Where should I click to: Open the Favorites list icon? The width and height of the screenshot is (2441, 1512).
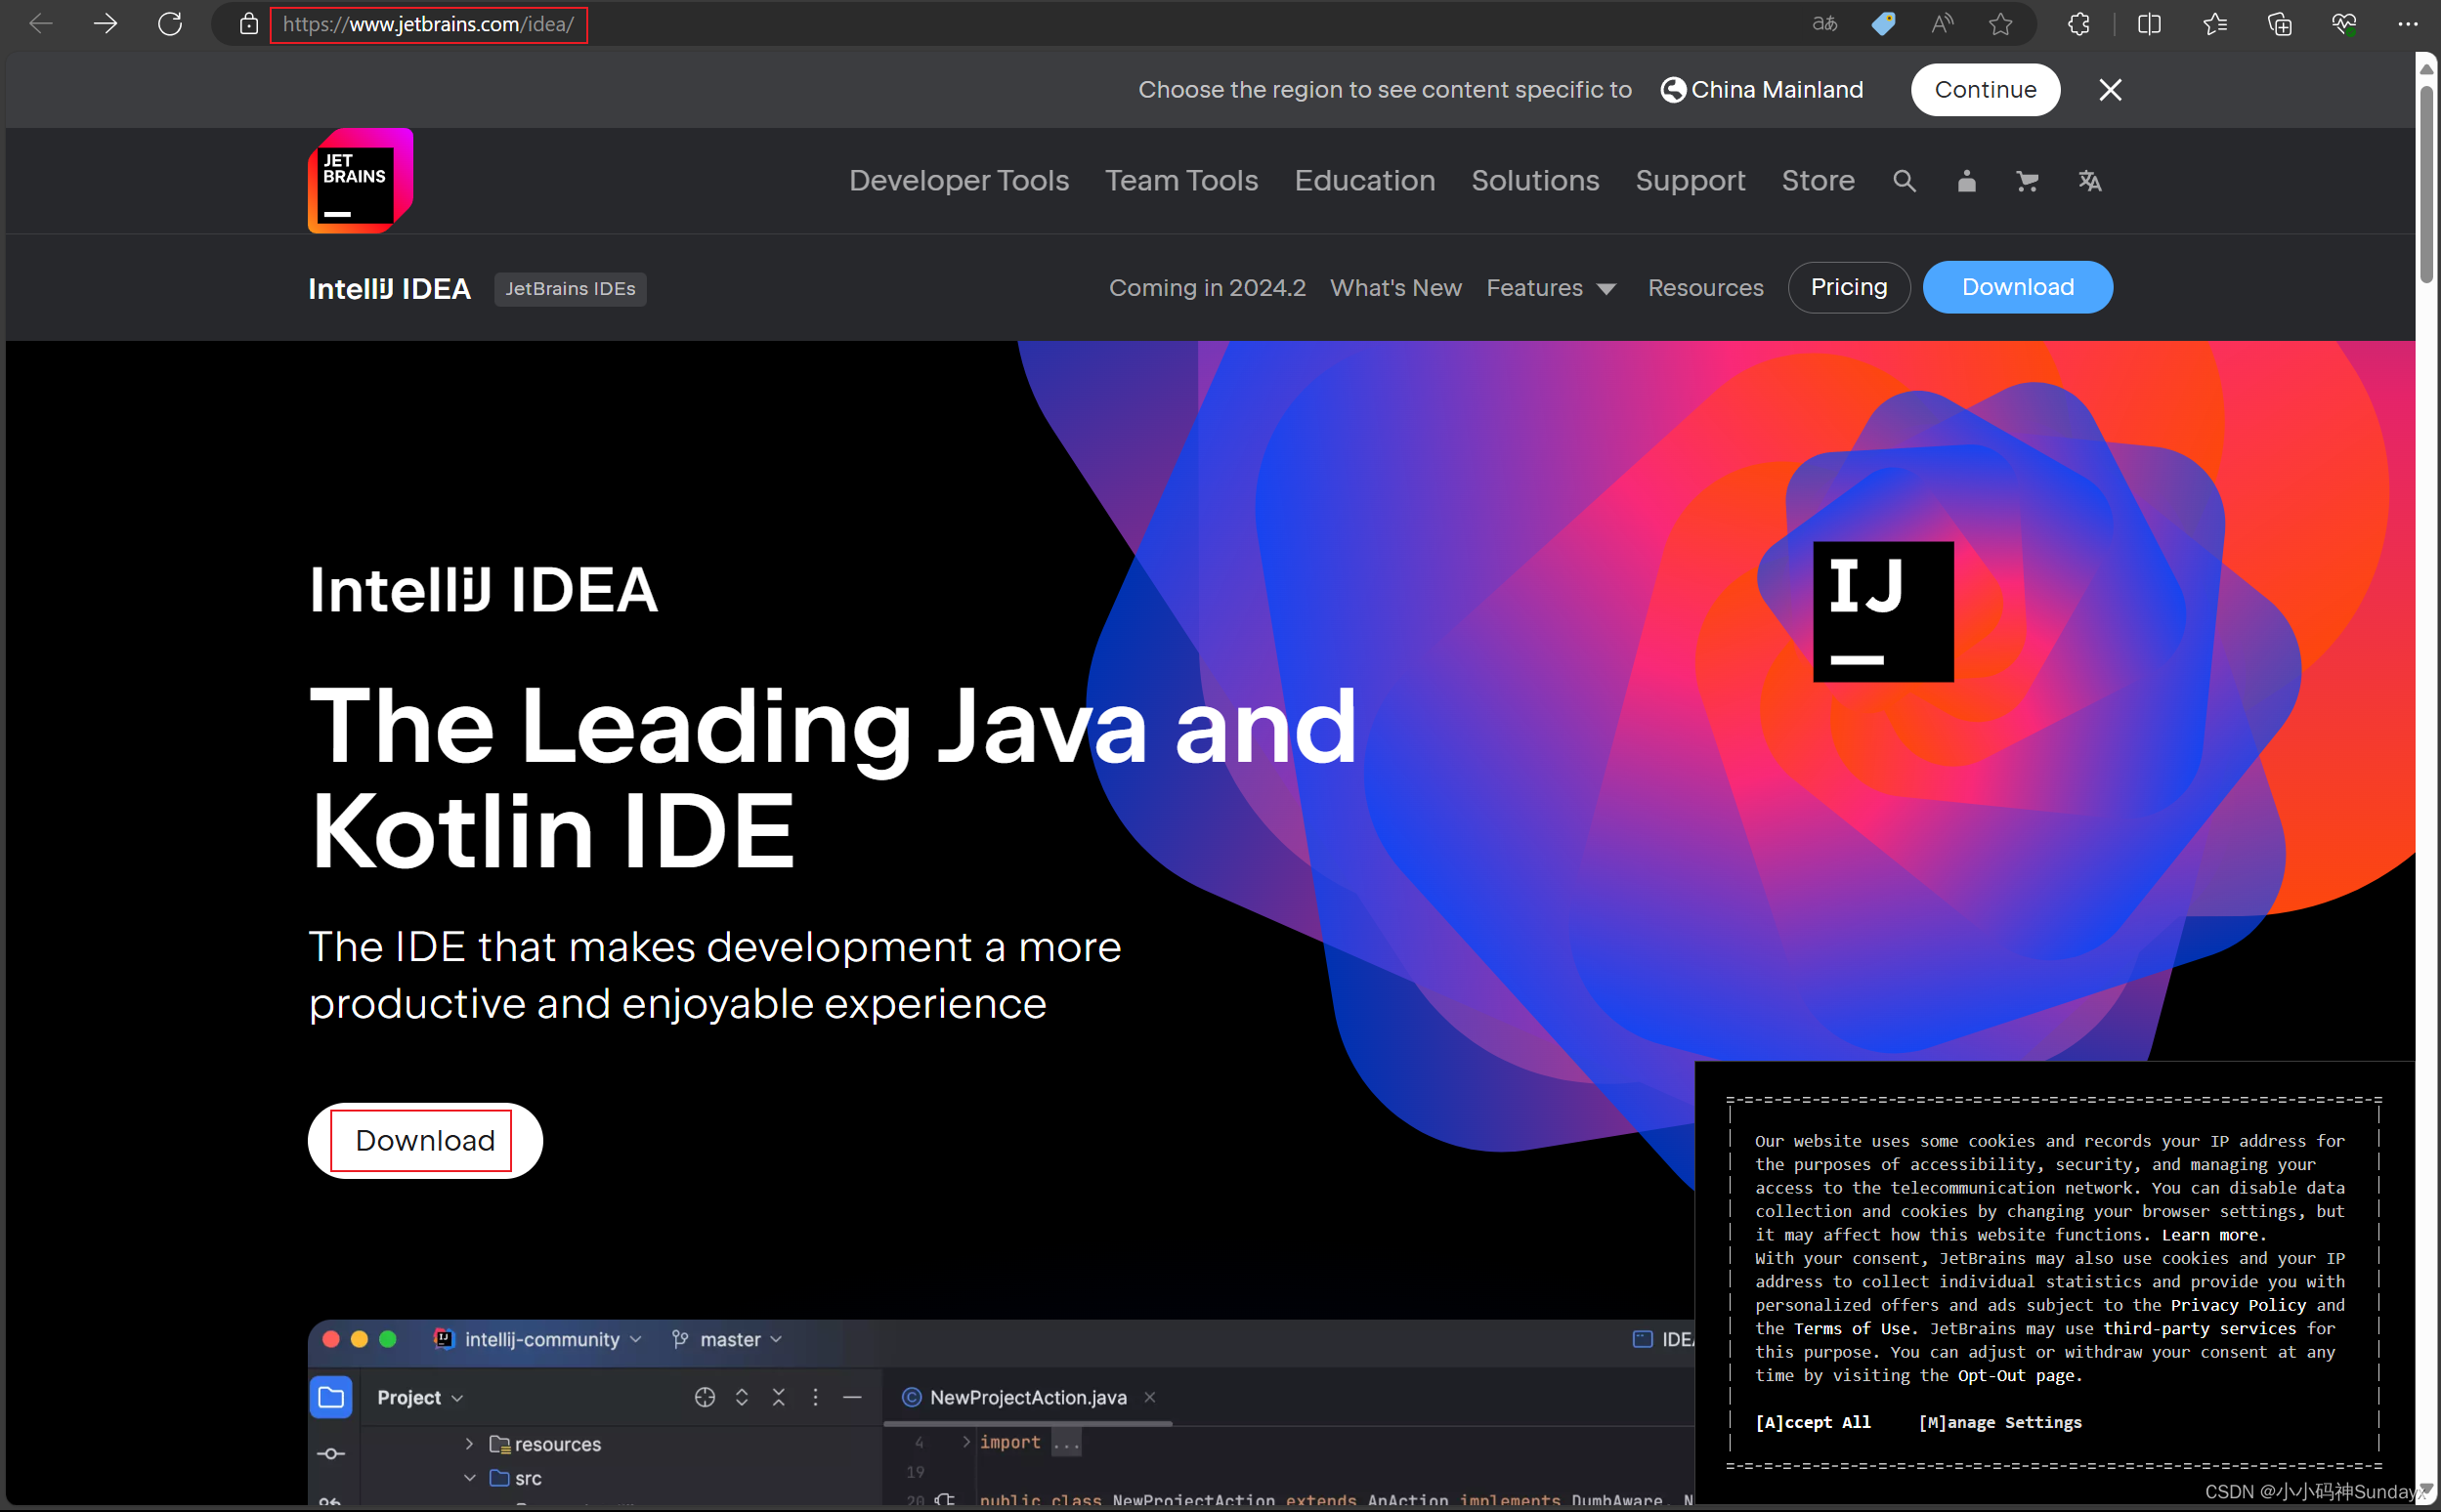click(2215, 24)
